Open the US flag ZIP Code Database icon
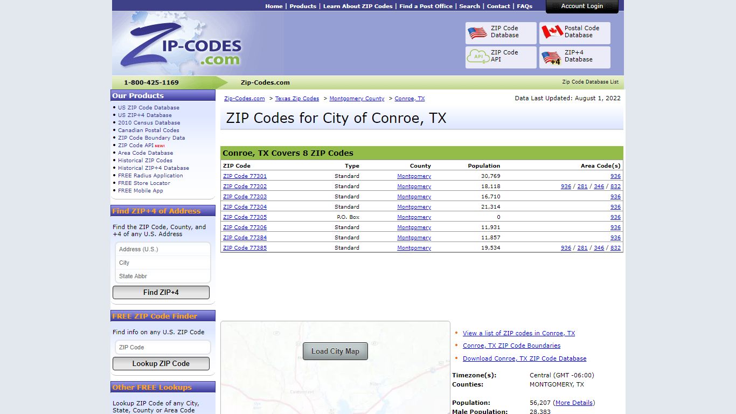 tap(477, 32)
